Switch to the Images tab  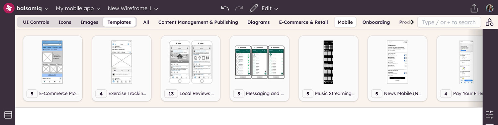click(89, 22)
